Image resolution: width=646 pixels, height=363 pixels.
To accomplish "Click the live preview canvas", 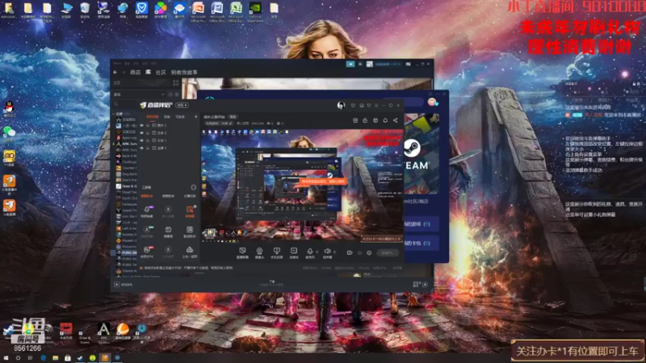I will (301, 185).
